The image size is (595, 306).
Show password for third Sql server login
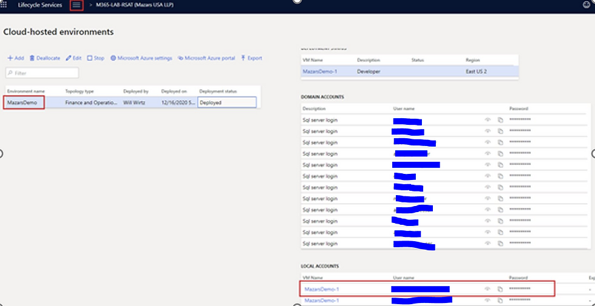[488, 142]
